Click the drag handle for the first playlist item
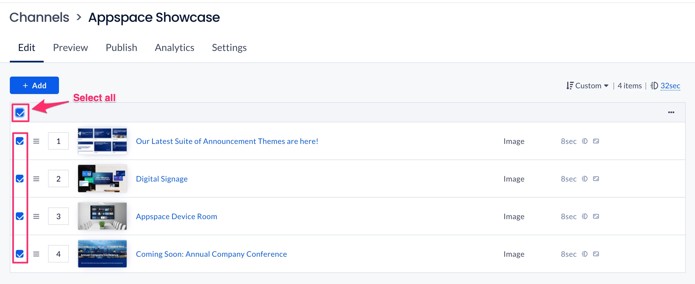 [x=36, y=141]
